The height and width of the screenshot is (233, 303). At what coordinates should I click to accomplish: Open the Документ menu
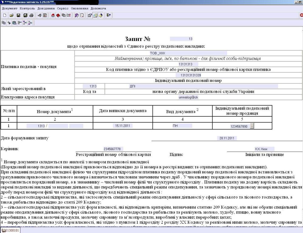click(10, 8)
